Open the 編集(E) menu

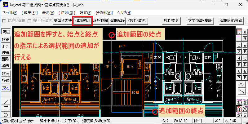tap(30, 13)
